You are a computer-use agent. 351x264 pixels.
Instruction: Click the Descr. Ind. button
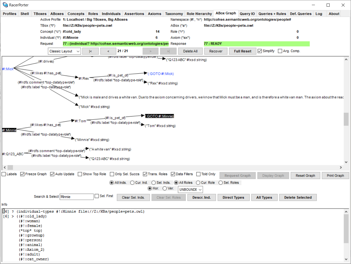click(x=202, y=197)
